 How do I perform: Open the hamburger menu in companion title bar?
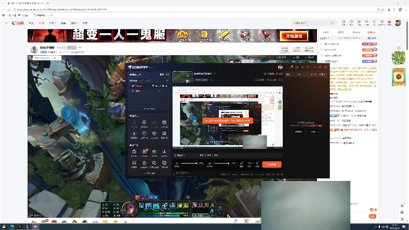(308, 67)
